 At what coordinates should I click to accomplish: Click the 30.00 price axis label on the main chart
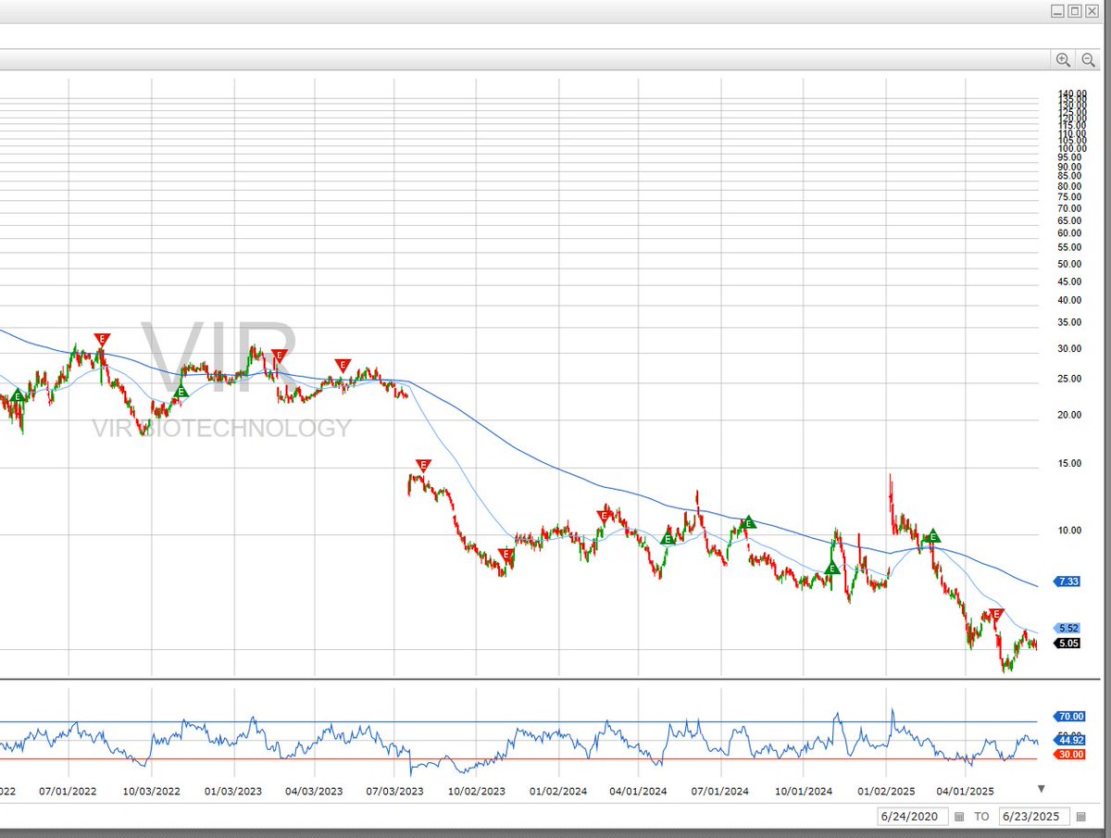click(1069, 348)
